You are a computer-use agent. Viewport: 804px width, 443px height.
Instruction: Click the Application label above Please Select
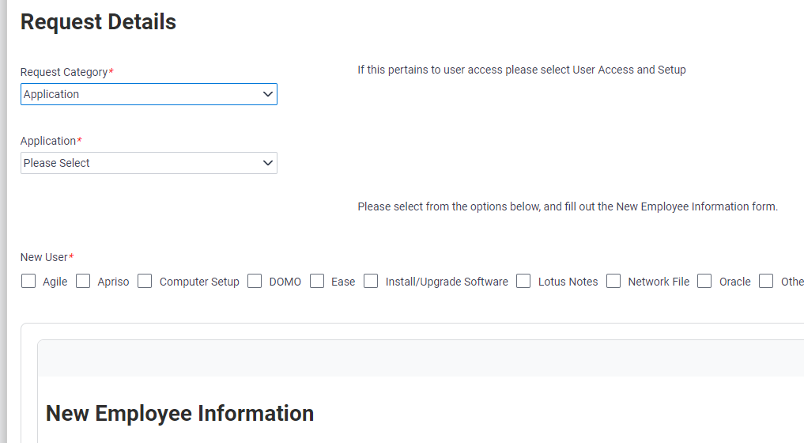pyautogui.click(x=48, y=141)
